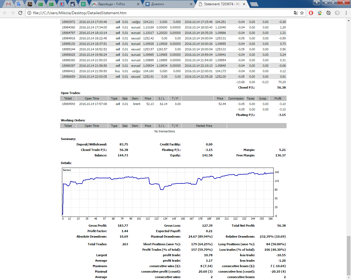The width and height of the screenshot is (351, 280).
Task: Click the Closed P/L value 56.38 above Open Trades
Action: (281, 87)
